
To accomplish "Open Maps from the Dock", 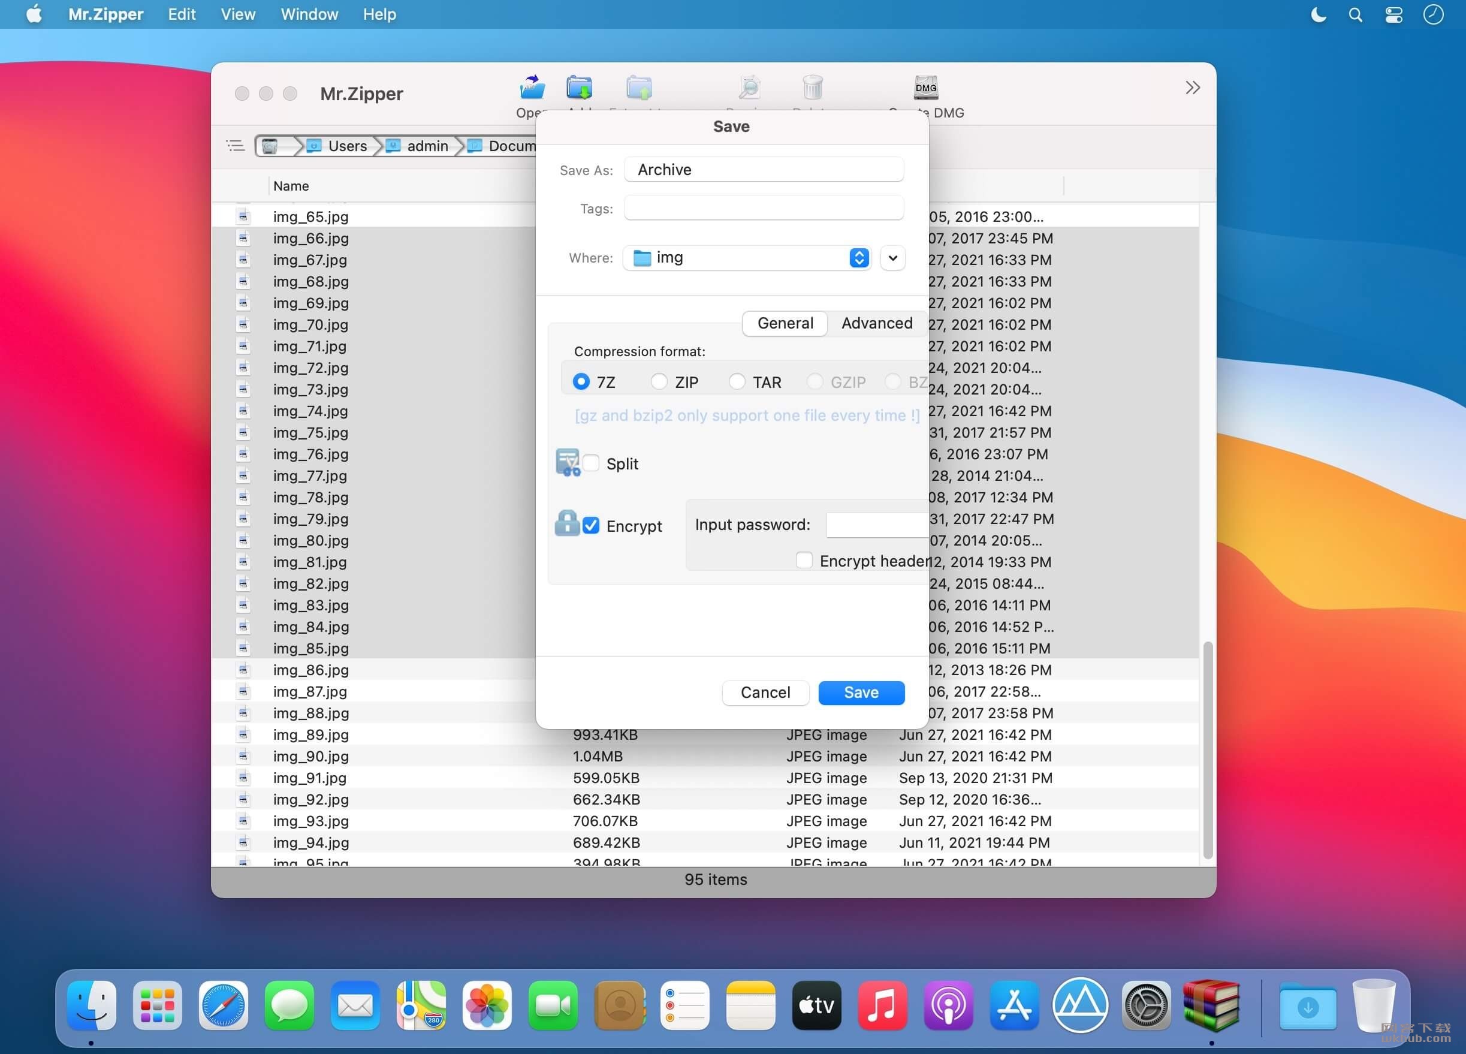I will click(x=421, y=1005).
